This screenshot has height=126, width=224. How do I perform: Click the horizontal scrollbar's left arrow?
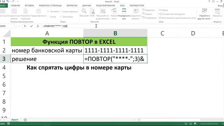point(139,120)
